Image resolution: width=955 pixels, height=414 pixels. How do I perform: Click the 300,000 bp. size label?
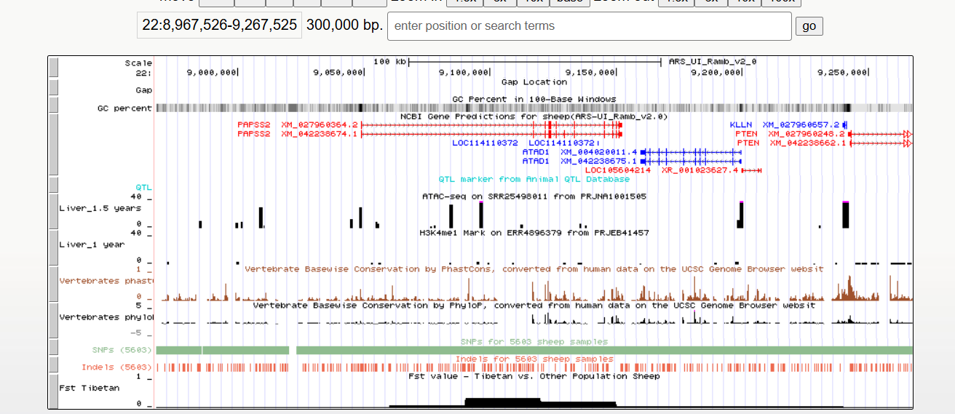pos(344,25)
